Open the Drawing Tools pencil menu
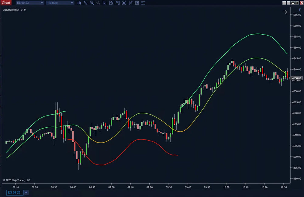Image resolution: width=304 pixels, height=197 pixels. [85, 3]
